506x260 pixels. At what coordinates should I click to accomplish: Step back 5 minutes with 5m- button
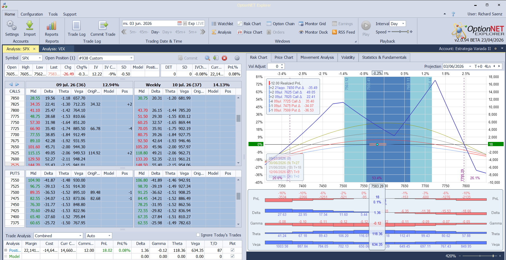133,32
